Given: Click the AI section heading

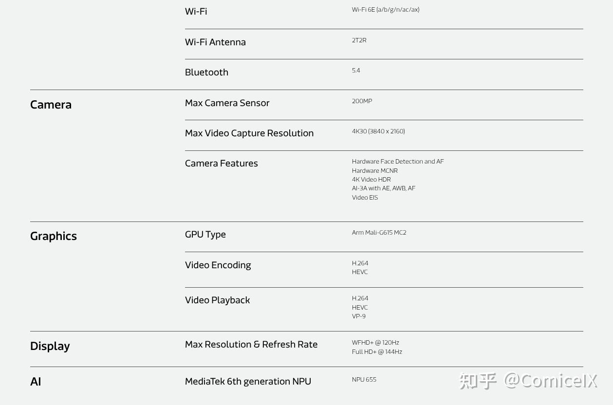Looking at the screenshot, I should (x=36, y=382).
